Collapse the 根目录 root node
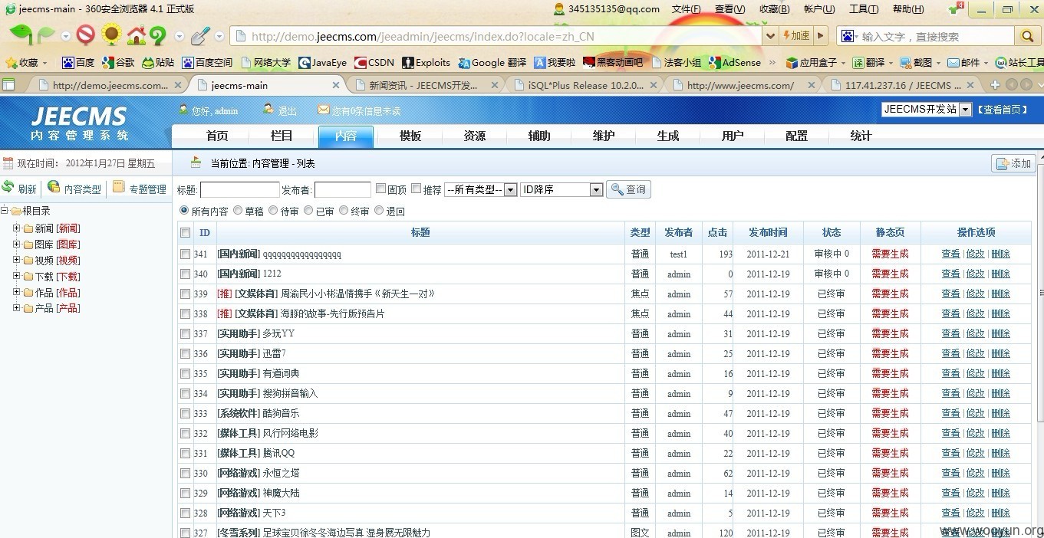Viewport: 1044px width, 538px height. tap(5, 210)
